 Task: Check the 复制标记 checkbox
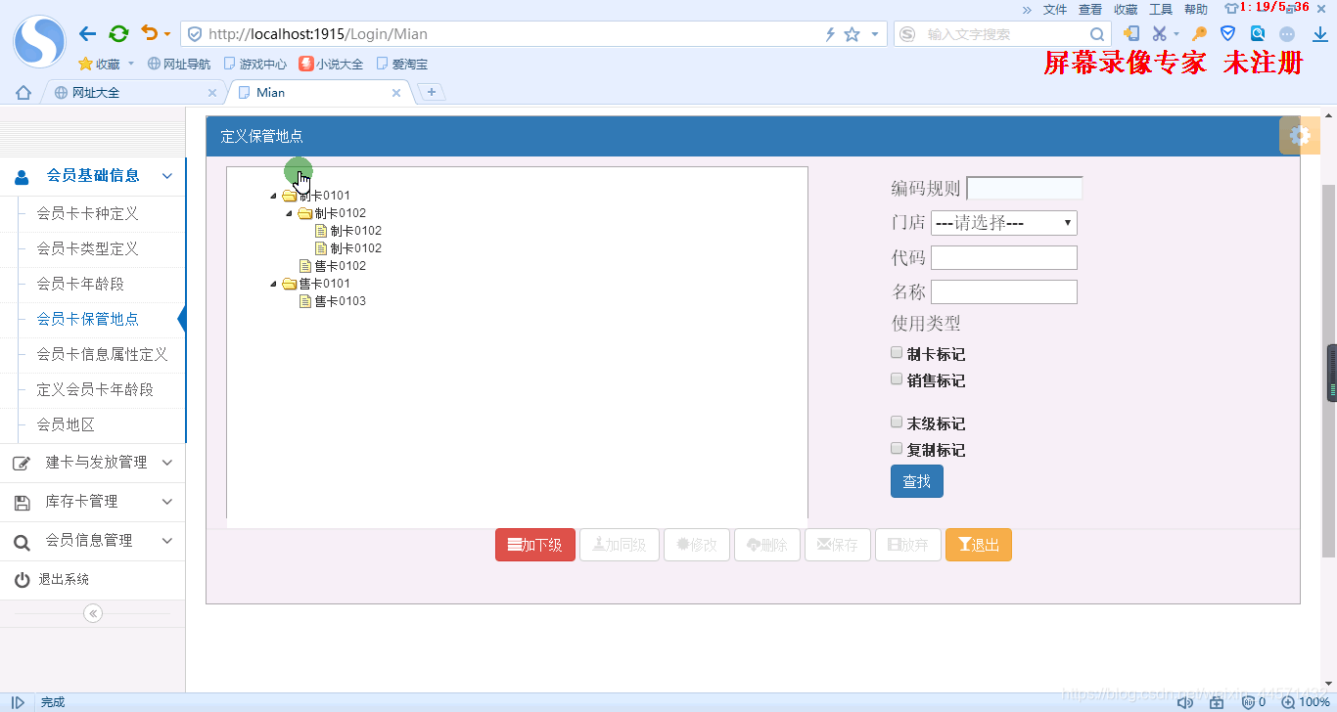pyautogui.click(x=897, y=448)
